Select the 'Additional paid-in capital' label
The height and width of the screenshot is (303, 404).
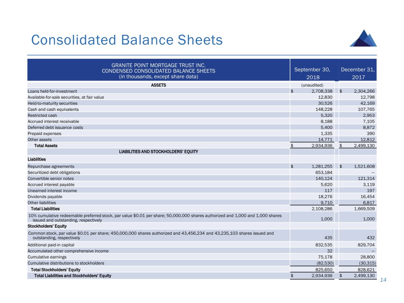coord(51,245)
